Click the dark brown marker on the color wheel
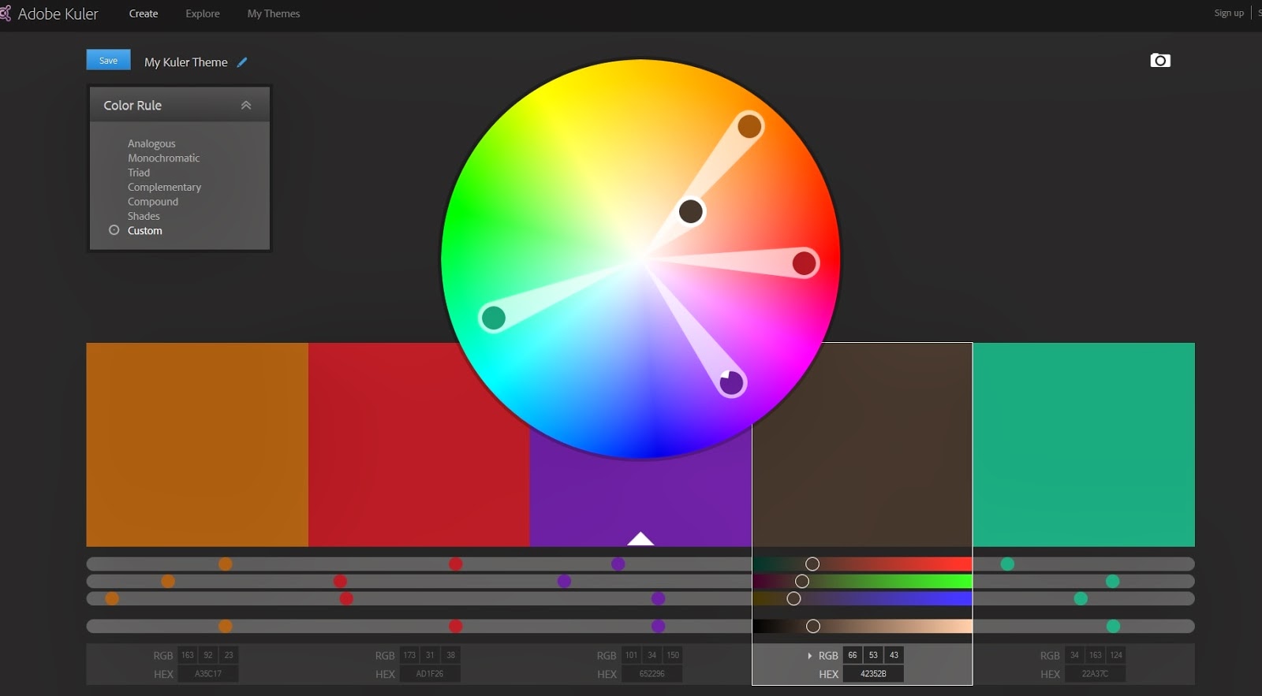Viewport: 1262px width, 696px height. coord(691,211)
